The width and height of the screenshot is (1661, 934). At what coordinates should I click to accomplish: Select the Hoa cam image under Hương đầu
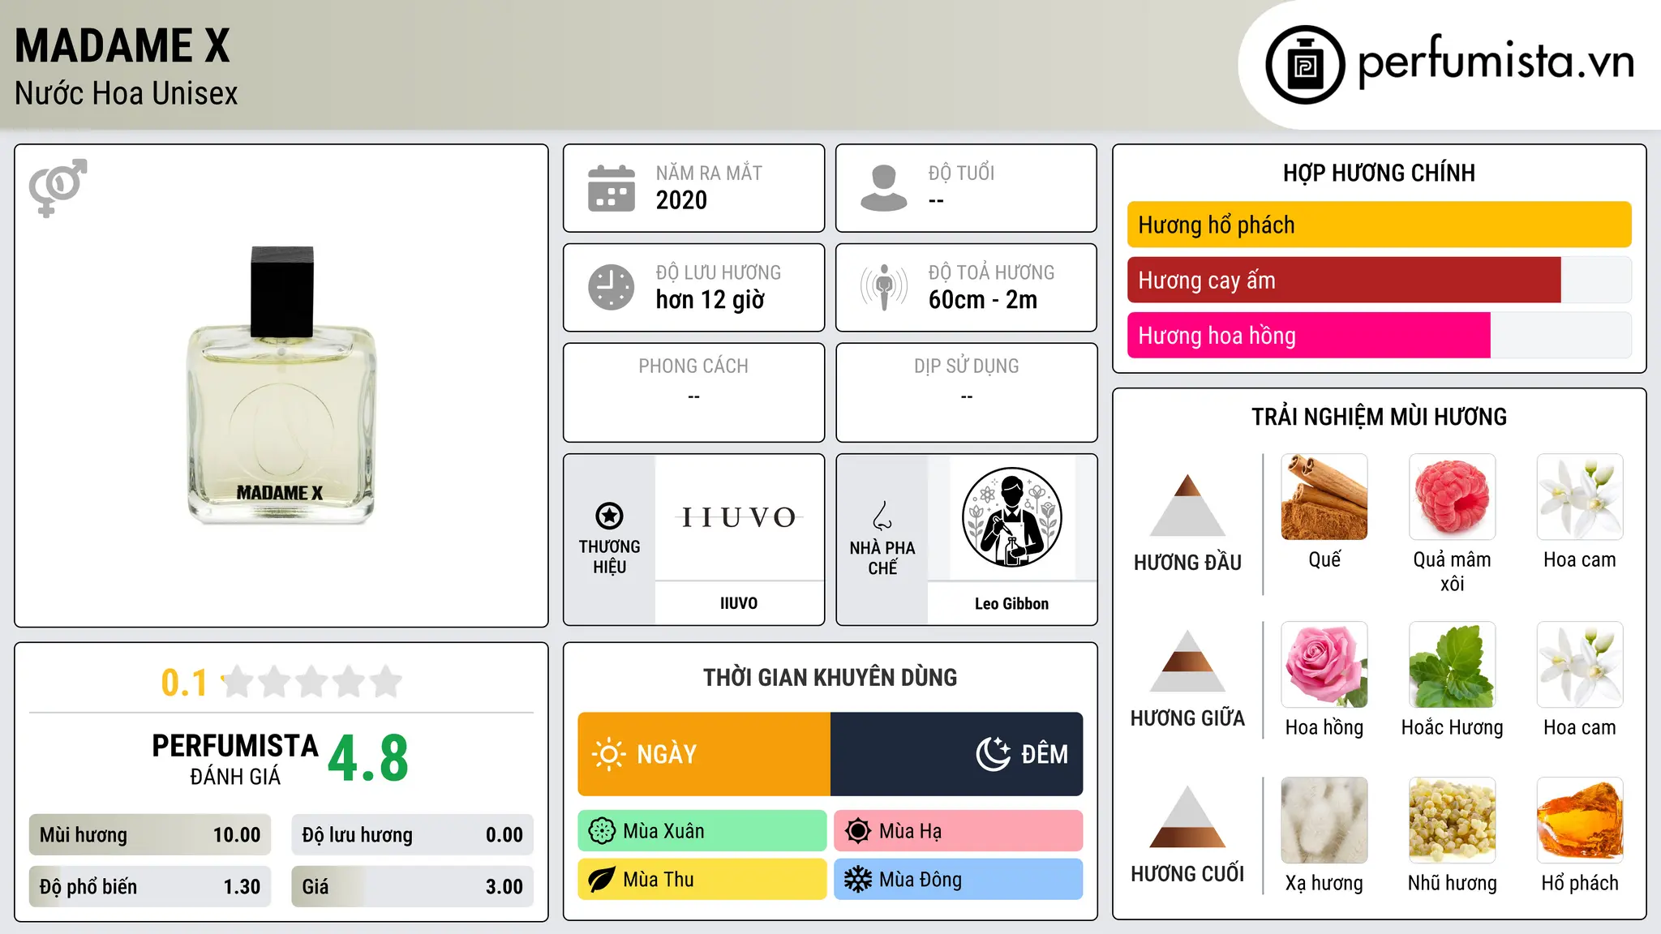[1580, 497]
